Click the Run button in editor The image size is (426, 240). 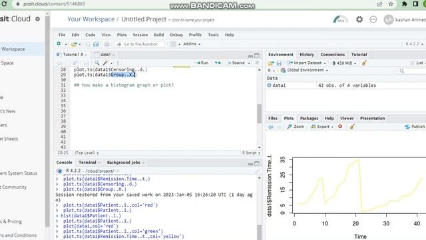click(x=202, y=63)
